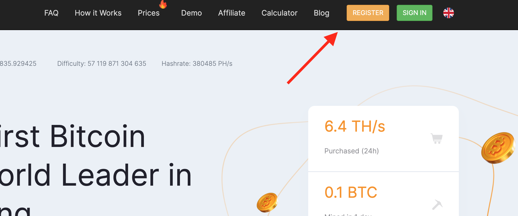
Task: Go to How it Works
Action: (98, 13)
